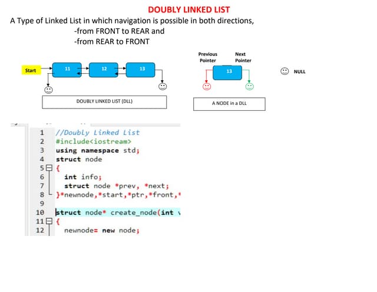The height and width of the screenshot is (292, 377).
Task: Select node 12 in the linked list
Action: 104,70
